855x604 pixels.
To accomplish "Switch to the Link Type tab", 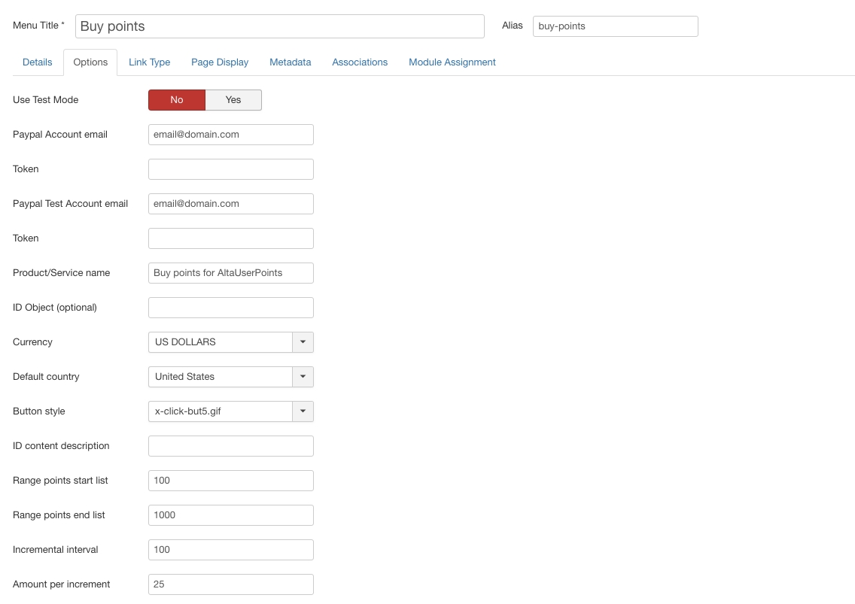I will [149, 62].
